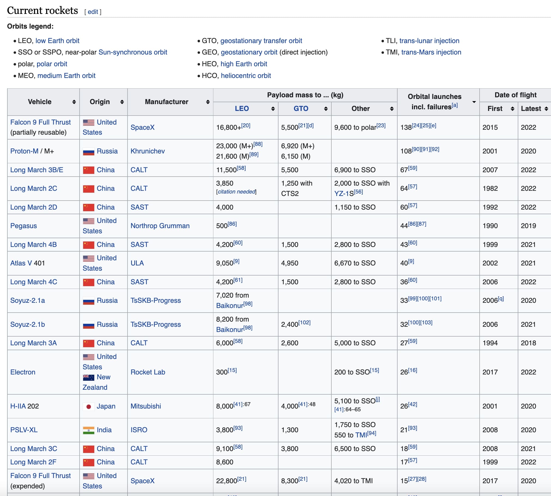This screenshot has height=496, width=551.
Task: Sort by First flight date arrows
Action: tap(512, 109)
